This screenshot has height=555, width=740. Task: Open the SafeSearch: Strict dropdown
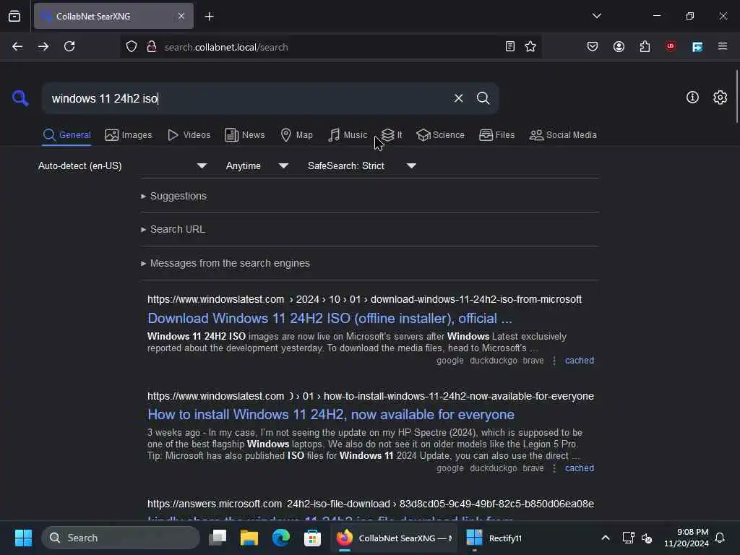click(362, 166)
